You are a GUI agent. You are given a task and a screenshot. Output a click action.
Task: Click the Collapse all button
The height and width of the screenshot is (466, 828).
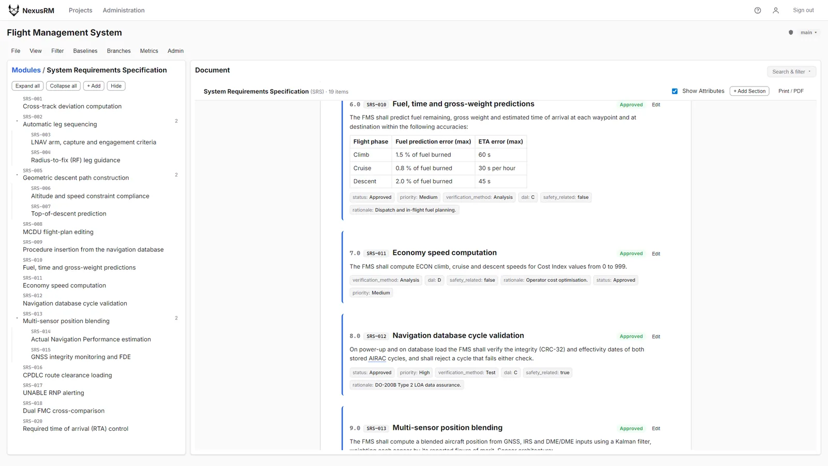pyautogui.click(x=63, y=86)
